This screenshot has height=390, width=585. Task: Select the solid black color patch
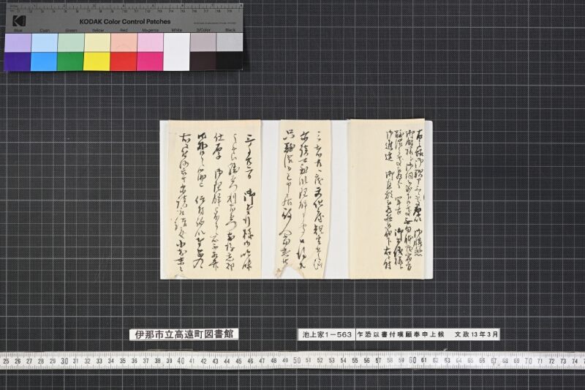point(230,61)
